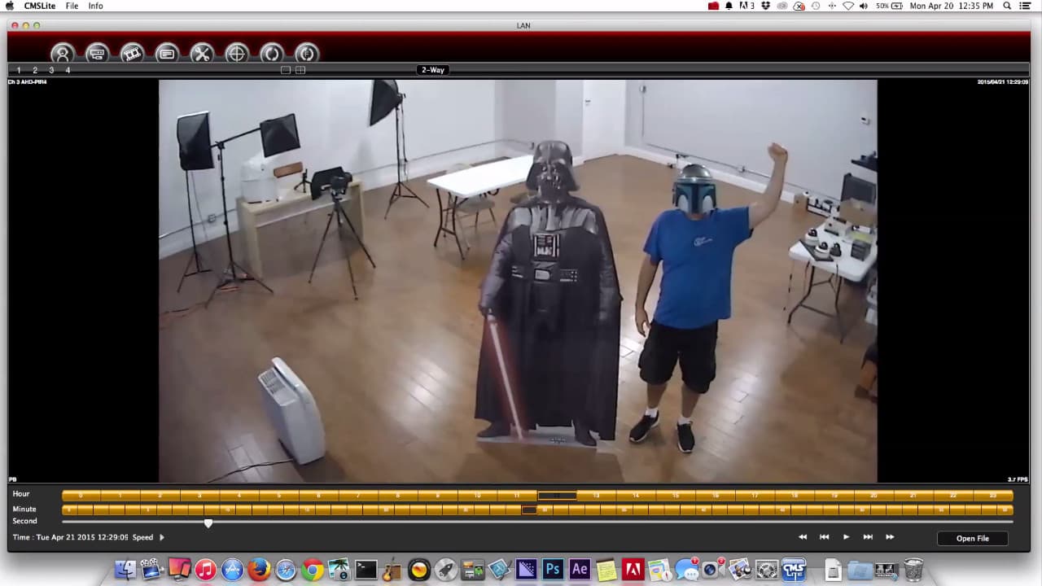Click the menu bar clock Mon Apr 20
This screenshot has height=586, width=1042.
[952, 6]
